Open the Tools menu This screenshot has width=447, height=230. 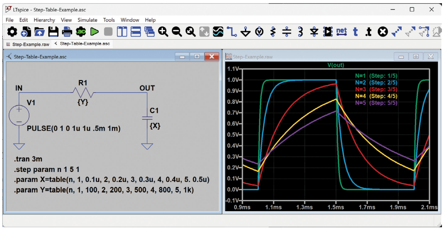[x=109, y=20]
